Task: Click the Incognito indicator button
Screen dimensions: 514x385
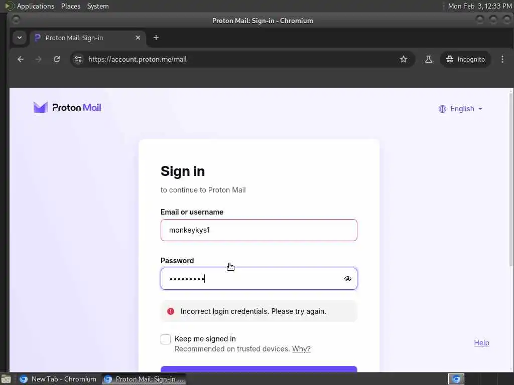Action: click(465, 59)
